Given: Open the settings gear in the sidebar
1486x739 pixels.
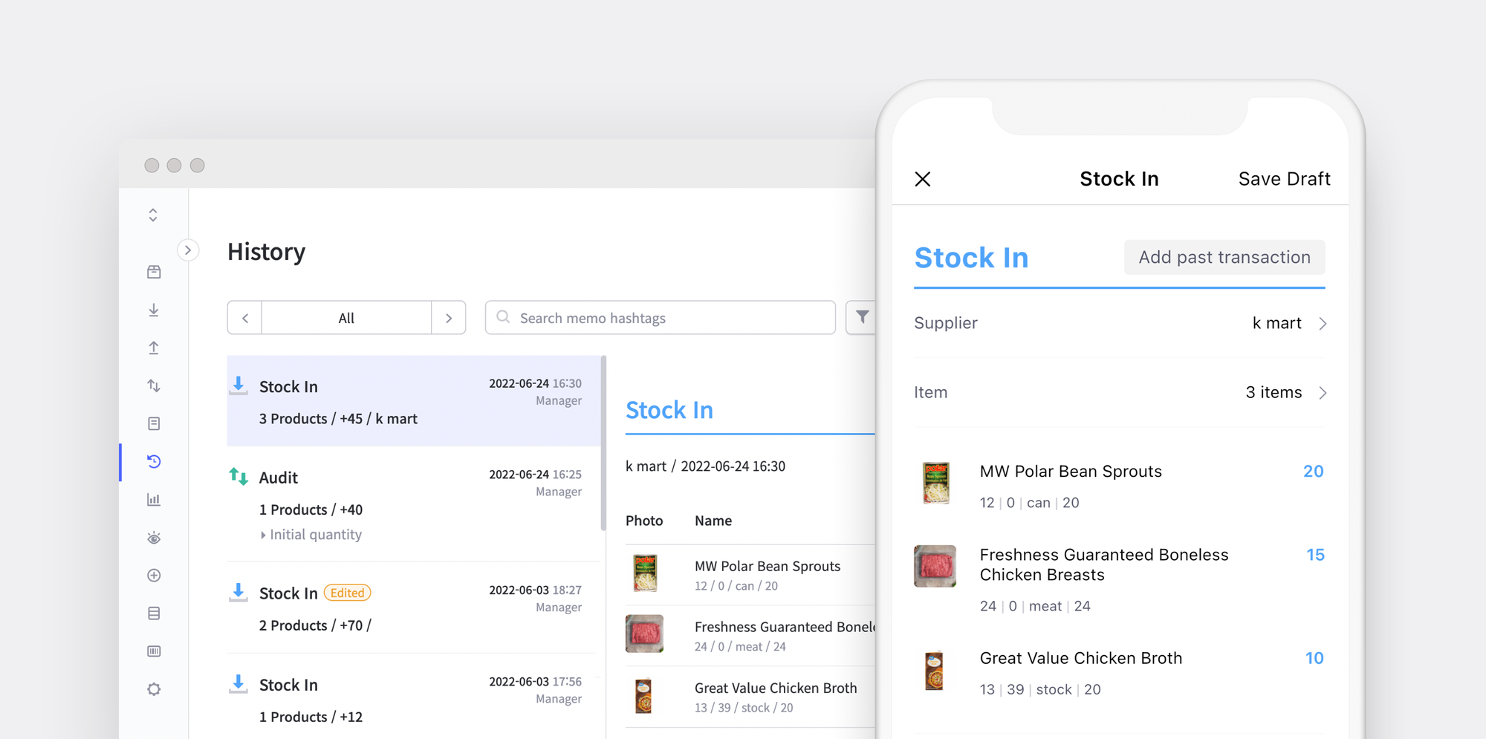Looking at the screenshot, I should coord(154,689).
